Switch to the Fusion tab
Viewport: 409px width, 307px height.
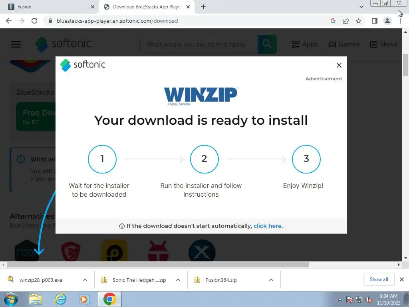[50, 7]
